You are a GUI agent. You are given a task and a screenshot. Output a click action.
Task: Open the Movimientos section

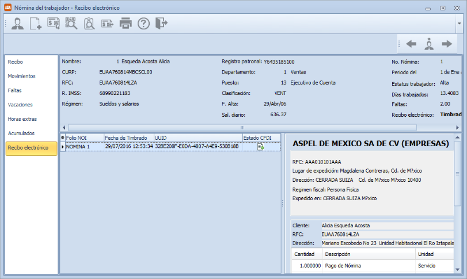pos(21,76)
